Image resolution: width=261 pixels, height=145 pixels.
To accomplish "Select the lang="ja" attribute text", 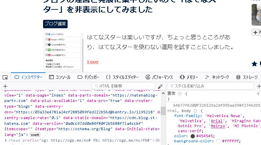I will click(15, 135).
